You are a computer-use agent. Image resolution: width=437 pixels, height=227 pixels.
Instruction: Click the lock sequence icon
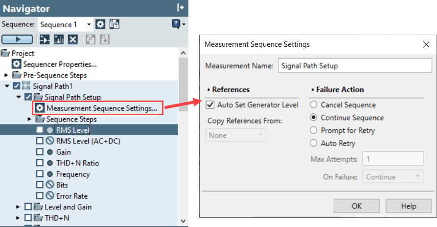click(x=114, y=24)
